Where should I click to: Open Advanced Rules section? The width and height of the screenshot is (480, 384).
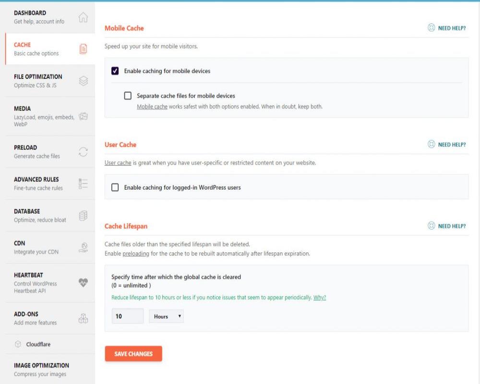coord(50,183)
